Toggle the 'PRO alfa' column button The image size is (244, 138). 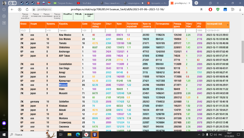click(78, 16)
